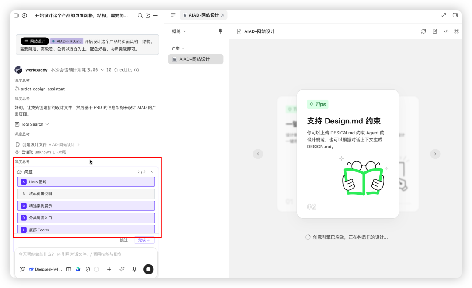Click the first 深度思考 label under WorkBuddy
This screenshot has height=288, width=472.
pos(22,80)
